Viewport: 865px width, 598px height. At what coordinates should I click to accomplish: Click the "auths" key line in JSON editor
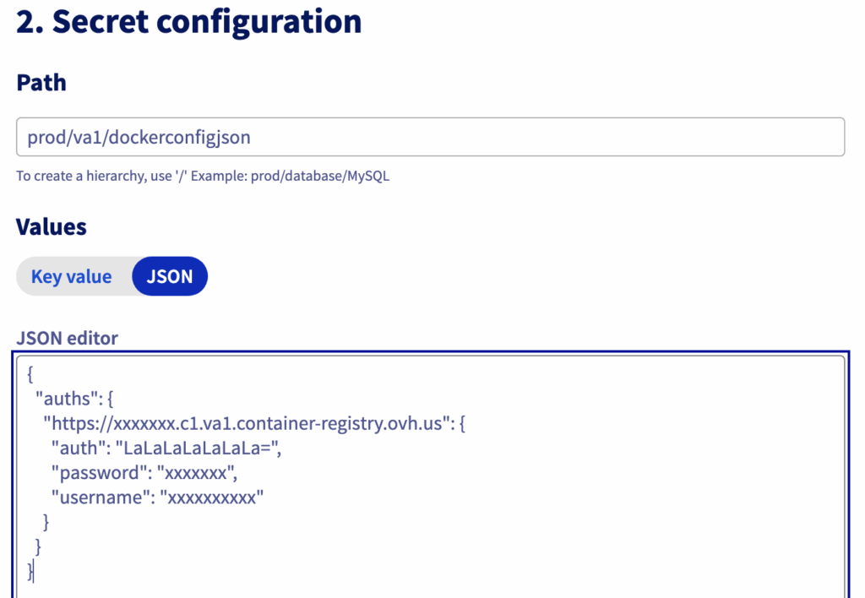pos(80,399)
